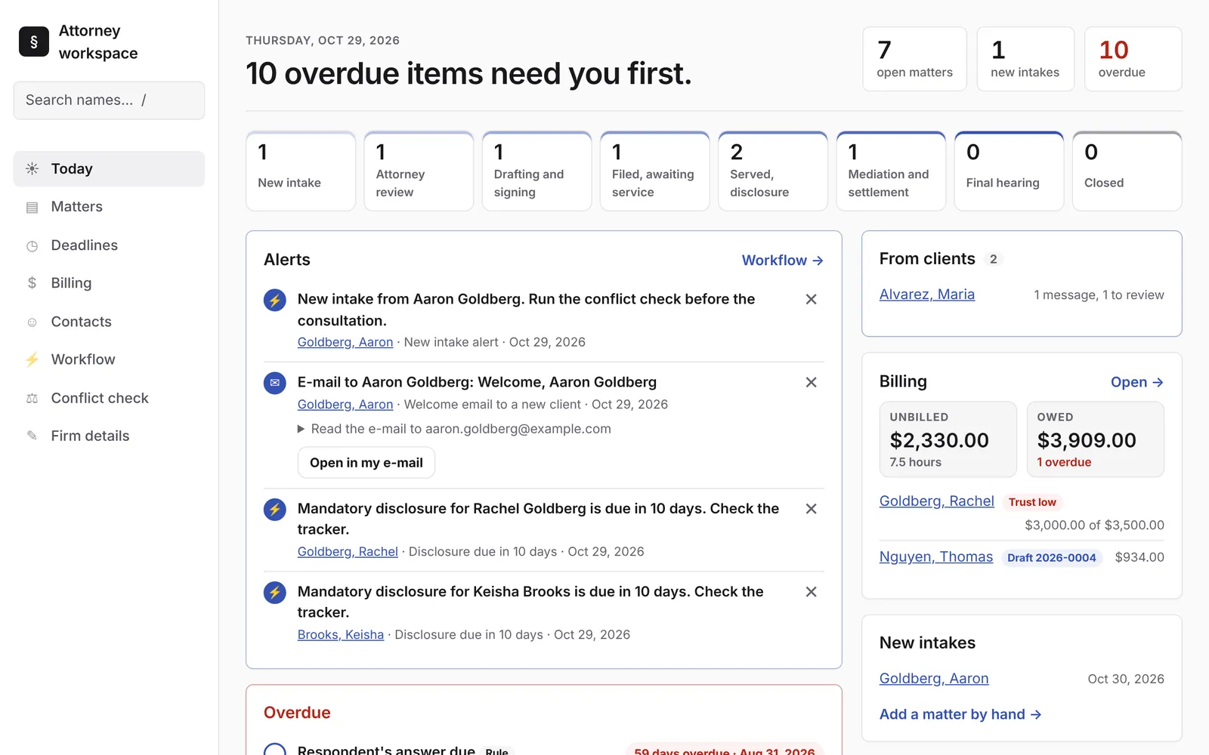Viewport: 1209px width, 755px height.
Task: Open the Matters page from sidebar
Action: point(109,207)
